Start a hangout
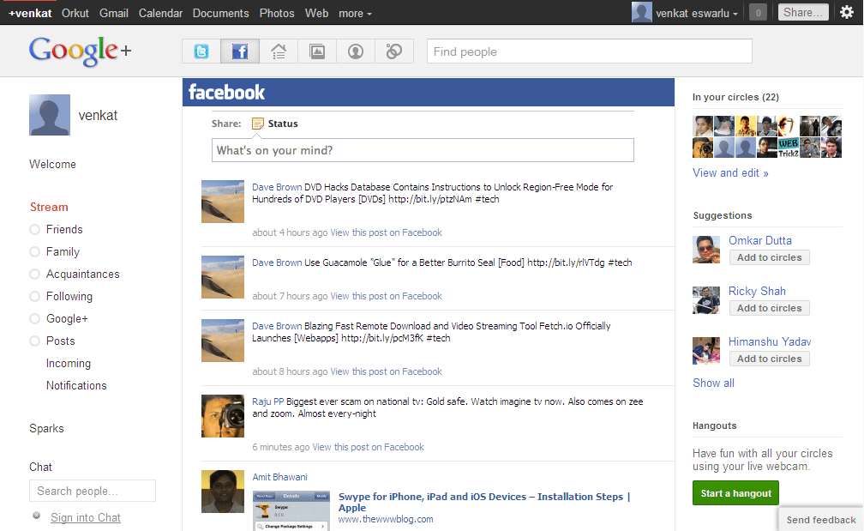864x531 pixels. pyautogui.click(x=735, y=493)
